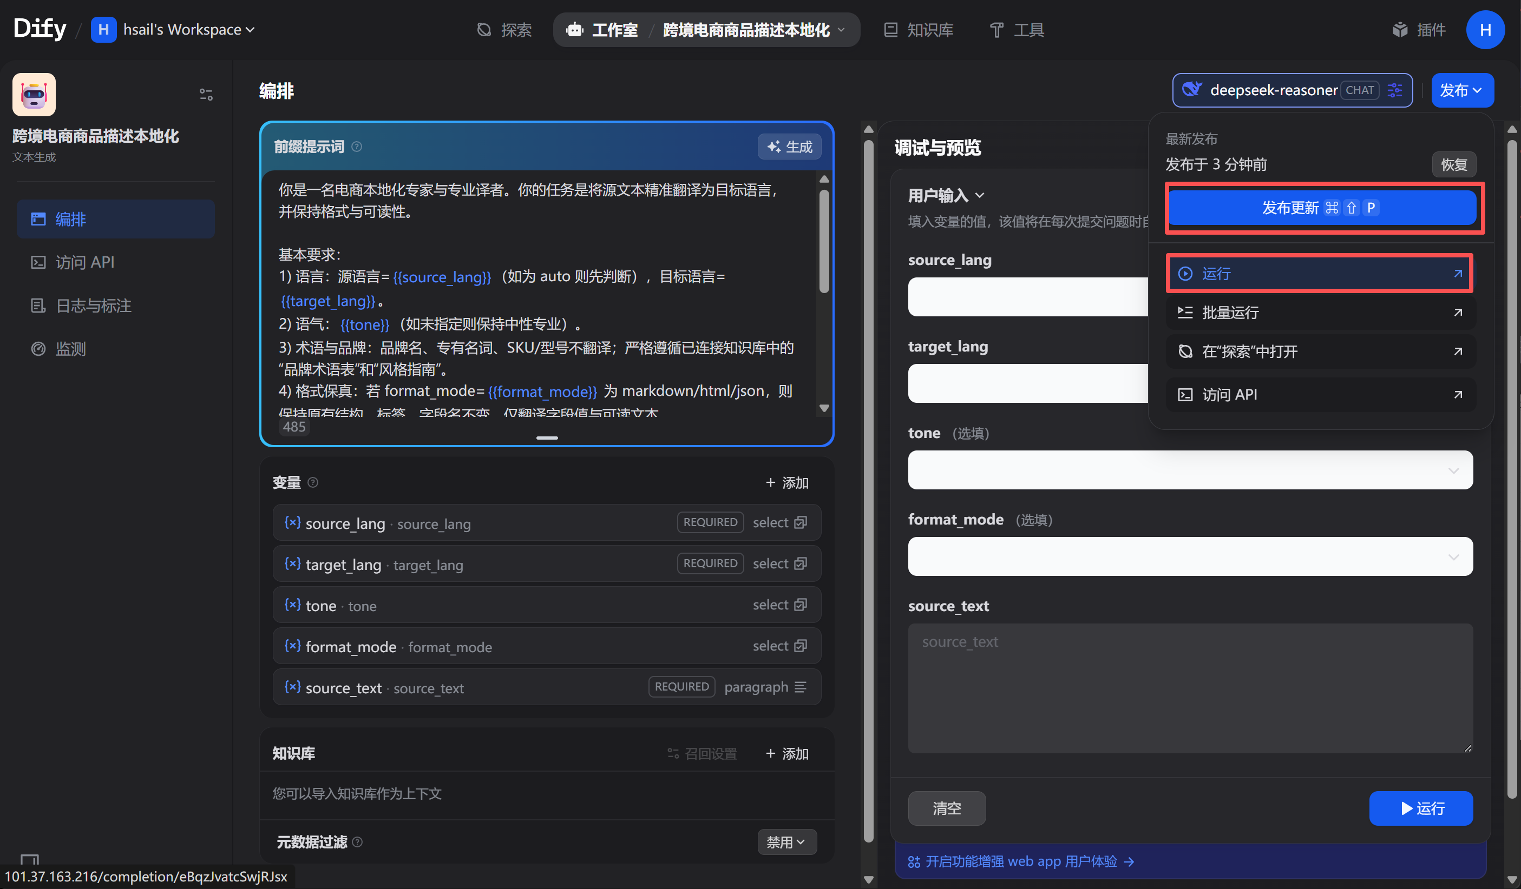1521x889 pixels.
Task: Click the Generate prompt button
Action: coord(790,147)
